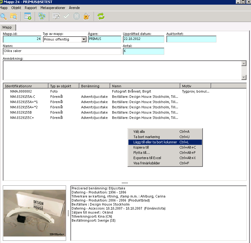251x243 pixels.
Task: Open the folder search icon
Action: [x=14, y=16]
